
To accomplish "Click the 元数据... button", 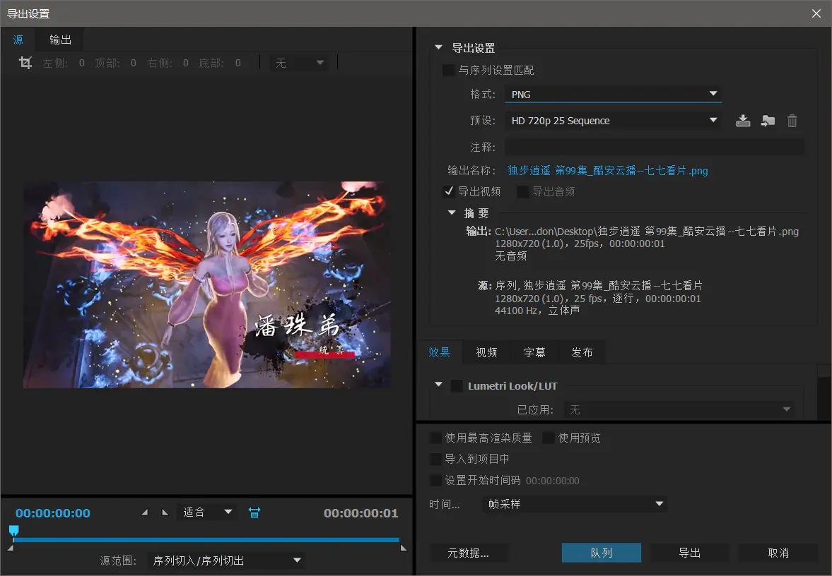I will pos(468,553).
